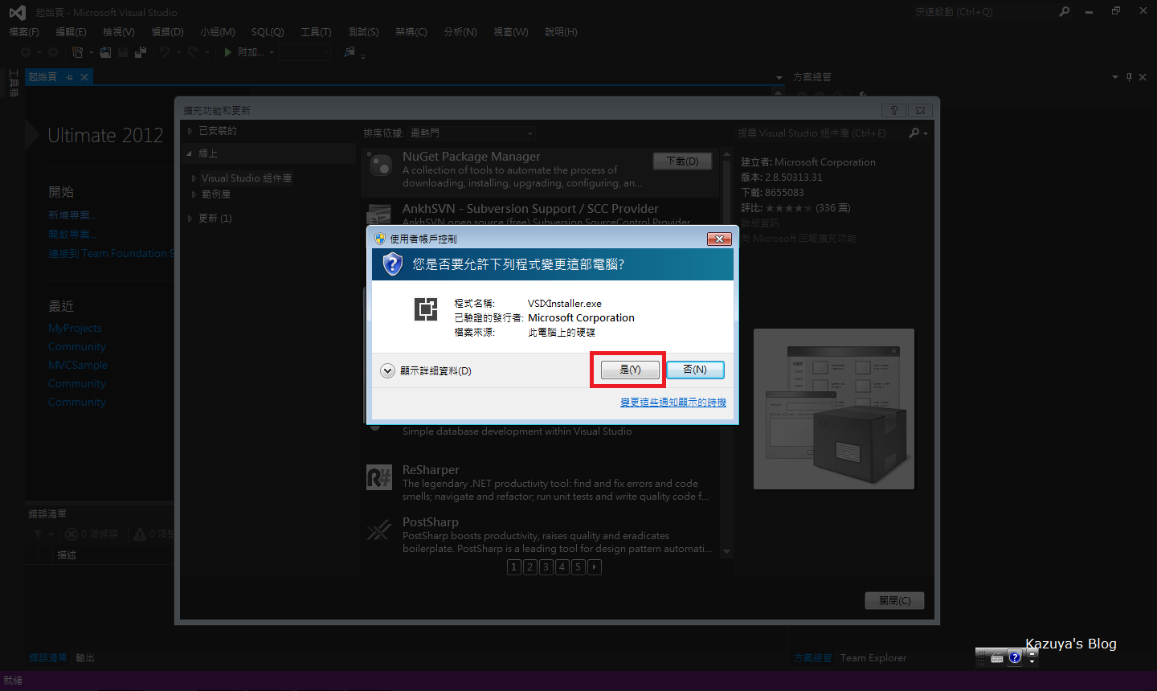Viewport: 1157px width, 691px height.
Task: Click the VSIXInstaller.exe program icon
Action: (x=426, y=309)
